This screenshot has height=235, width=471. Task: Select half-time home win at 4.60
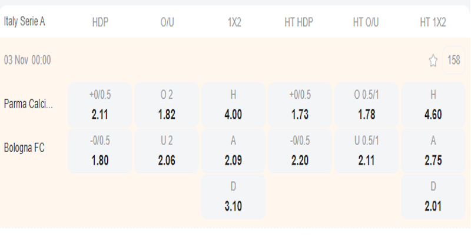(433, 105)
